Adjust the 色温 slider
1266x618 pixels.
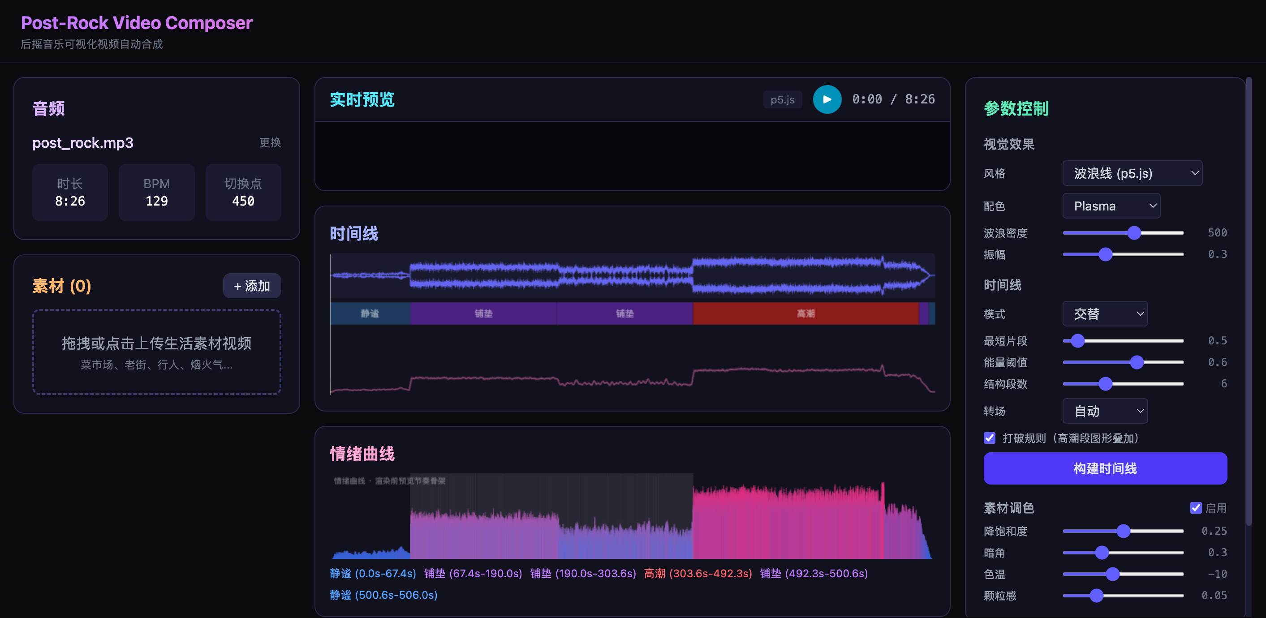click(x=1123, y=574)
